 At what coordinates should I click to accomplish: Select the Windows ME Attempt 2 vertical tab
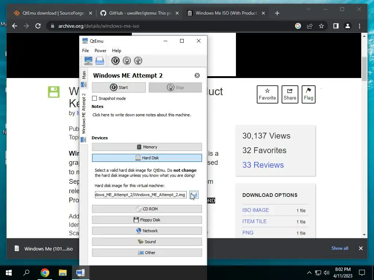[x=84, y=117]
